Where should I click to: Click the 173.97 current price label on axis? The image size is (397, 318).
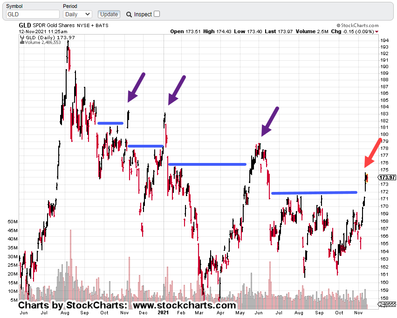pyautogui.click(x=387, y=177)
